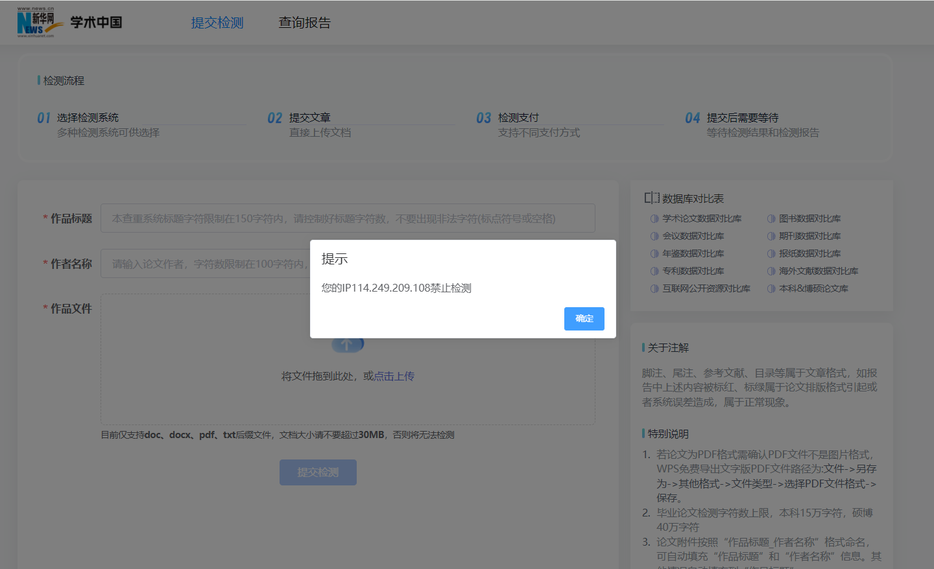Image resolution: width=934 pixels, height=569 pixels.
Task: Click icon beside 期刊数据对比库
Action: [x=771, y=237]
